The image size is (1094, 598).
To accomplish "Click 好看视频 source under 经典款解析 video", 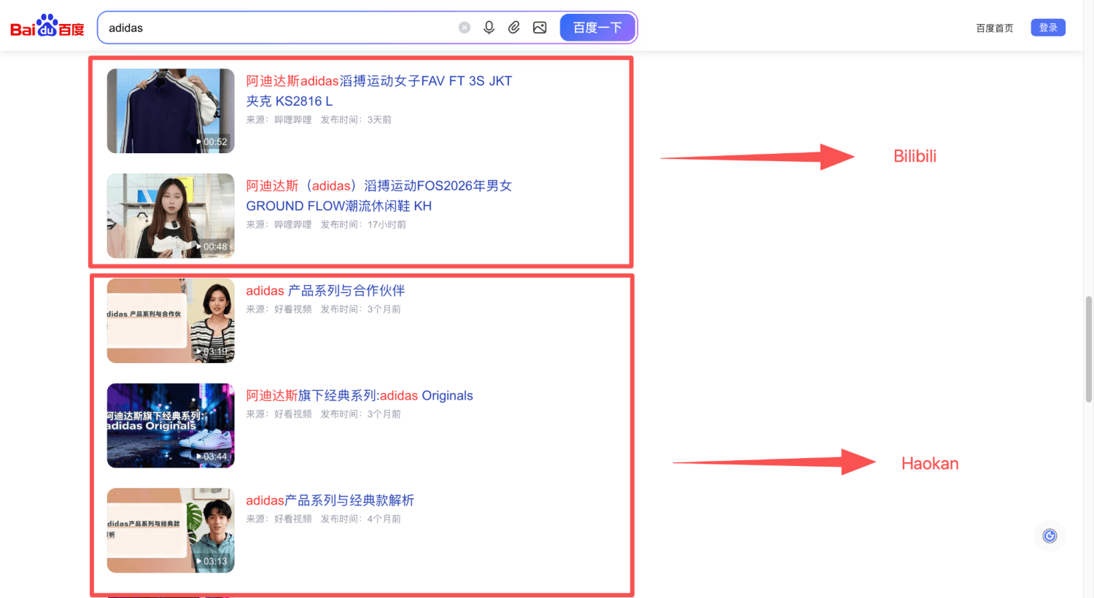I will [292, 519].
